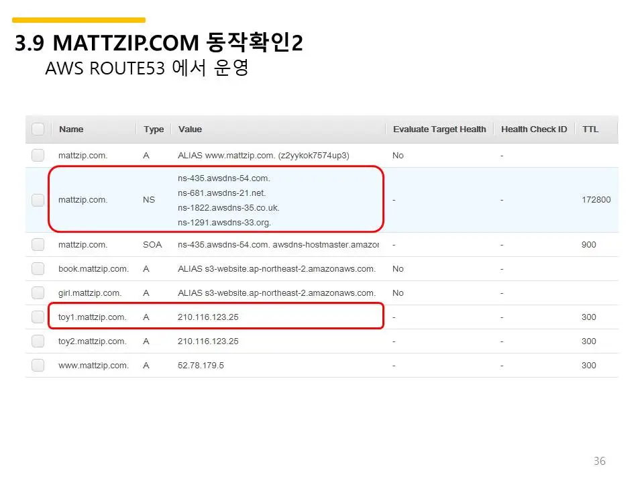
Task: Click No in the girl.mattzip.com row
Action: point(398,293)
